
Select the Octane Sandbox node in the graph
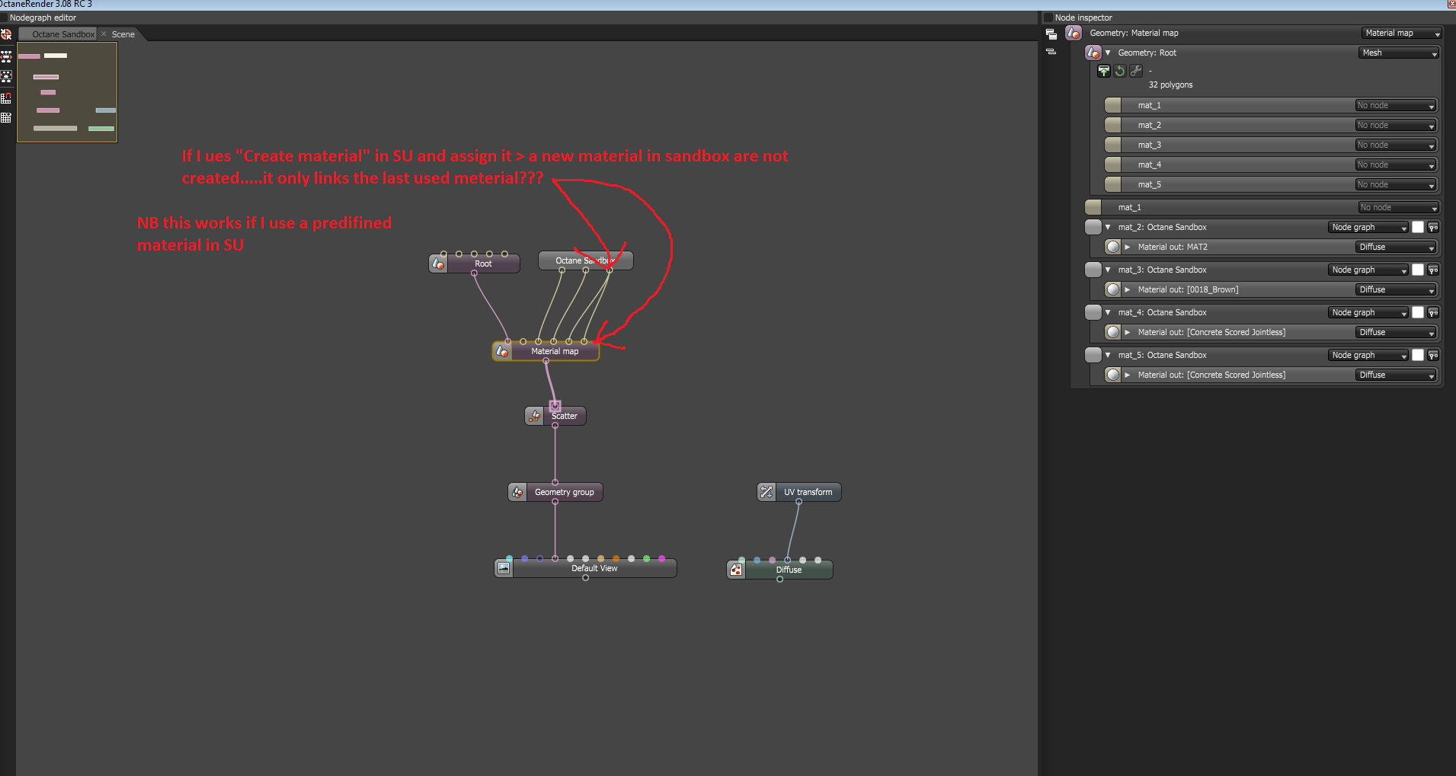click(585, 260)
